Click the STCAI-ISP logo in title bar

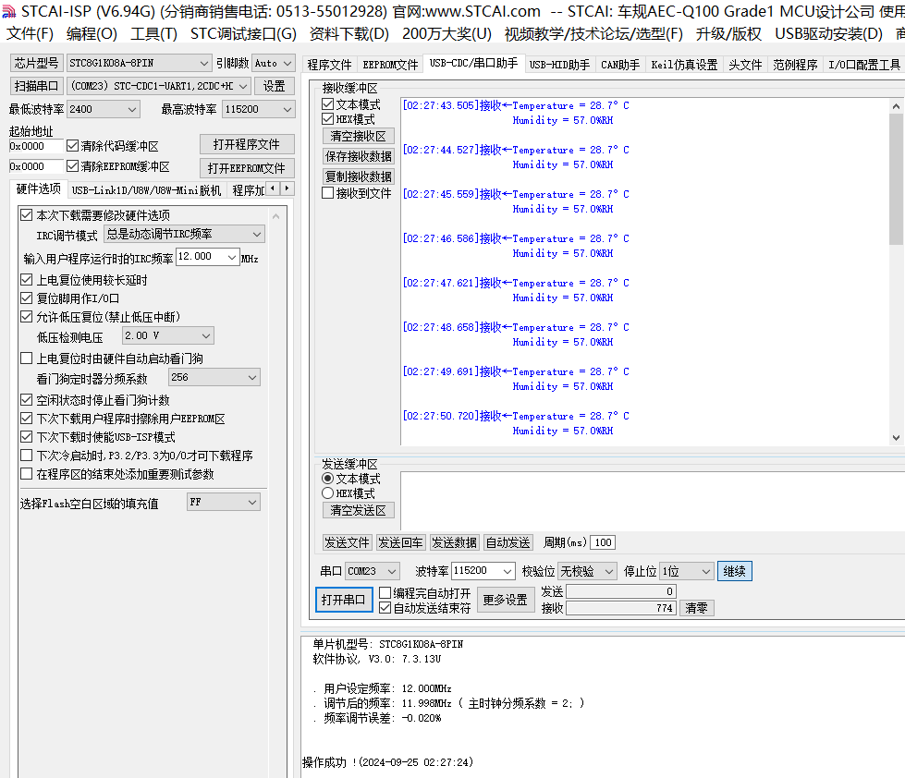tap(8, 11)
